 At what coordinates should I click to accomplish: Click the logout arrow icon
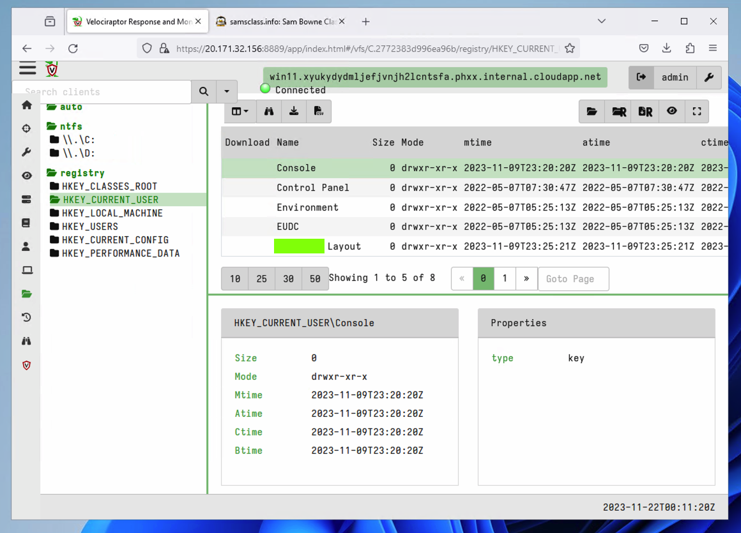[641, 77]
